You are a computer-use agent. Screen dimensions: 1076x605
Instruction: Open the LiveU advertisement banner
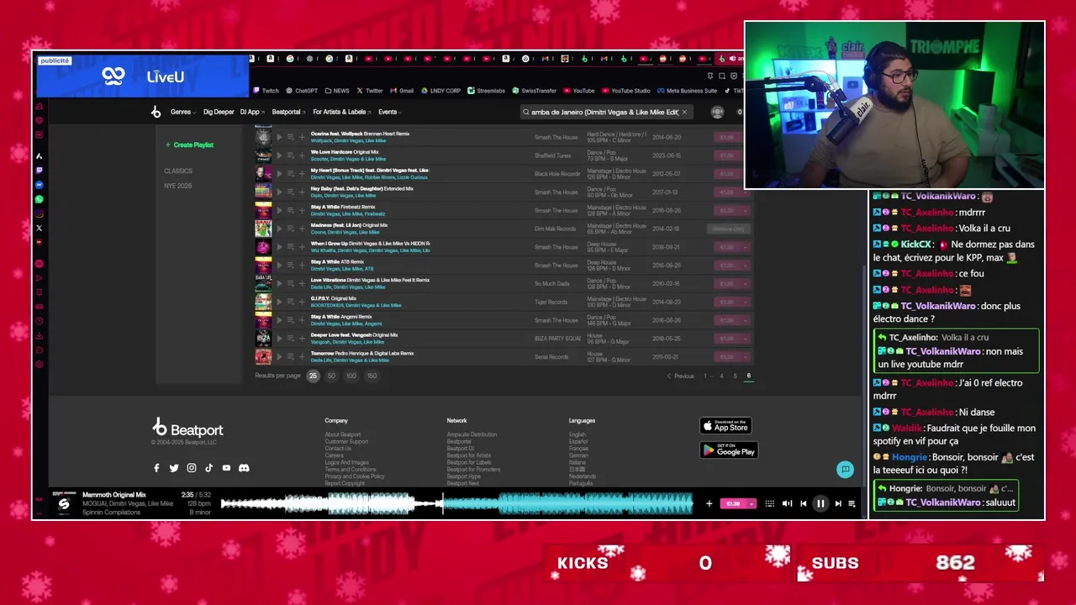click(143, 76)
